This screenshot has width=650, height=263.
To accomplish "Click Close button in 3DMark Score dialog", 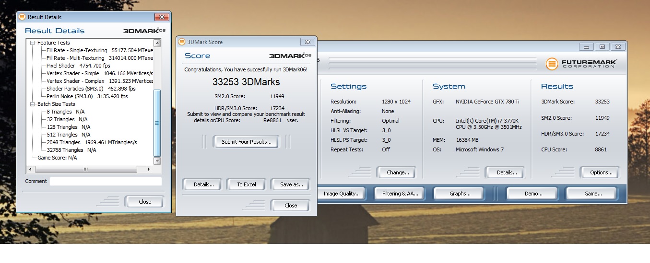I will click(x=291, y=206).
